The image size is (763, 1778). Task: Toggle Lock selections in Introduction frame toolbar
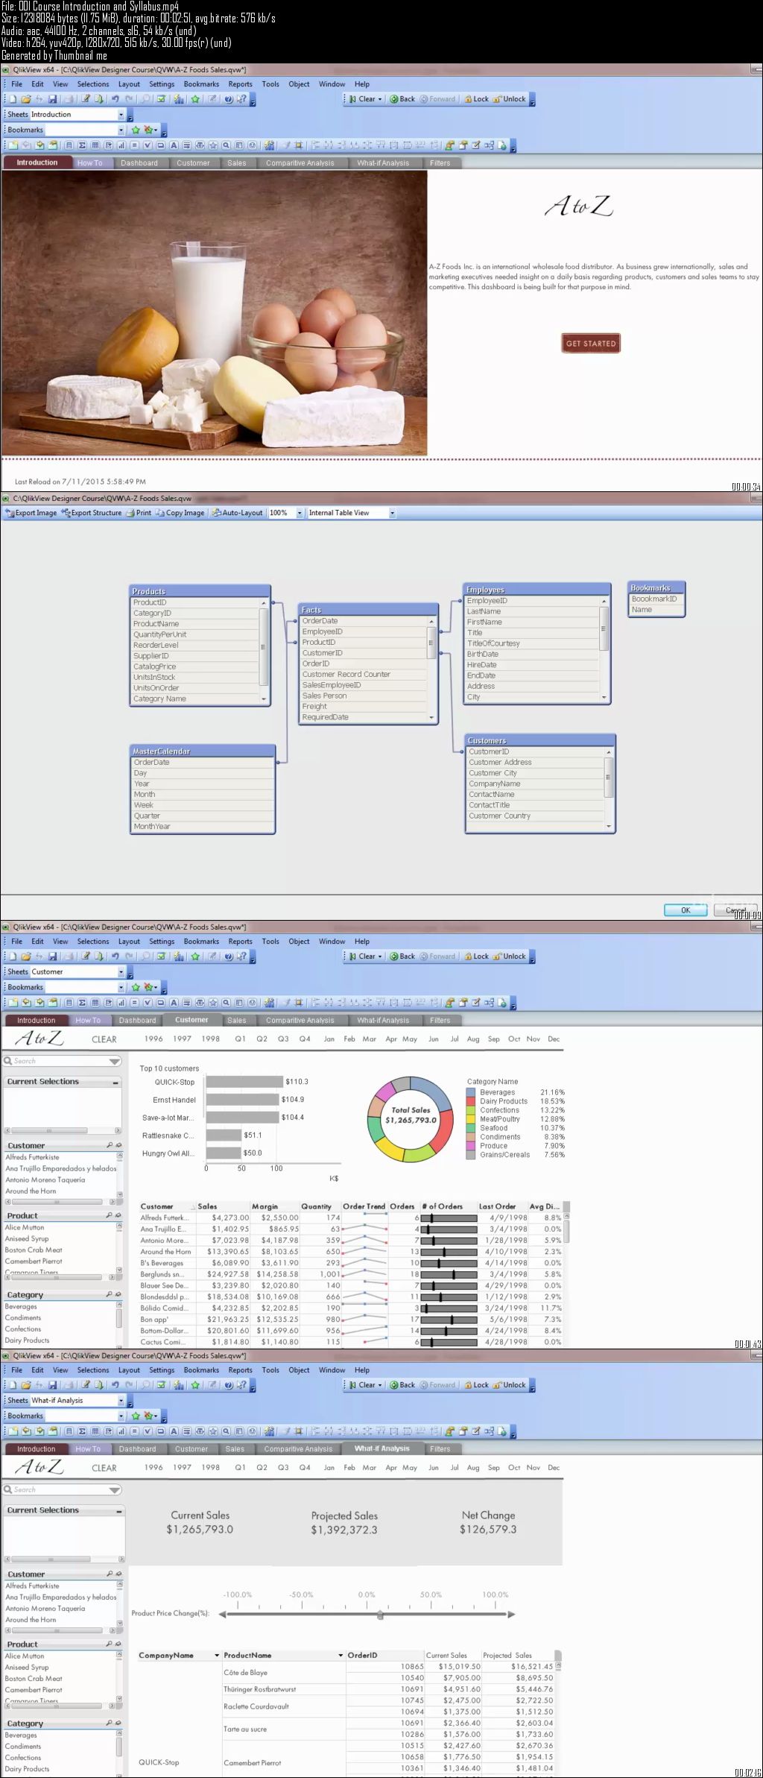[477, 99]
